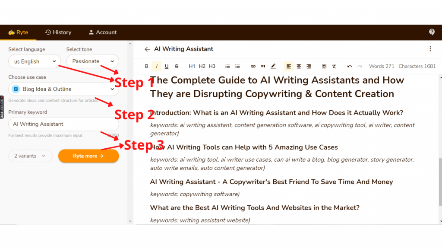Click the 'Generate ideas and content structure' description

tap(53, 100)
